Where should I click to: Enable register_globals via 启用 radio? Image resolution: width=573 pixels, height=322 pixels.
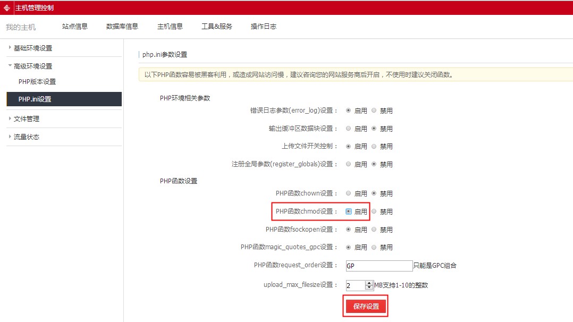[x=349, y=164]
